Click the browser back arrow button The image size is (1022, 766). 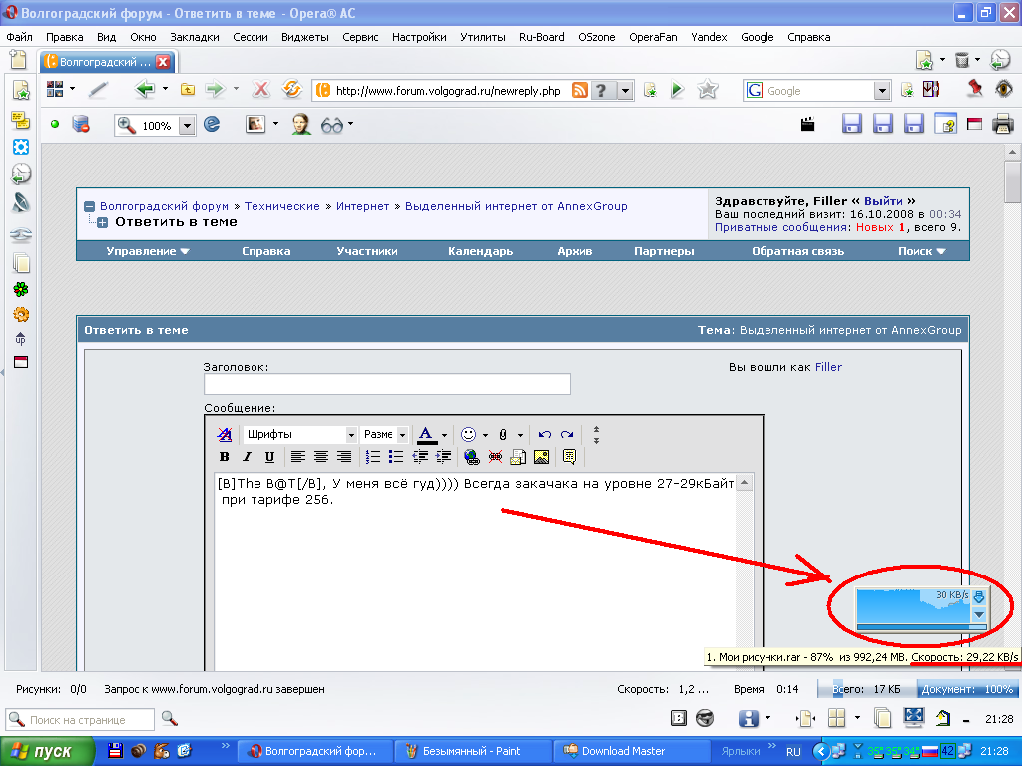pos(145,90)
